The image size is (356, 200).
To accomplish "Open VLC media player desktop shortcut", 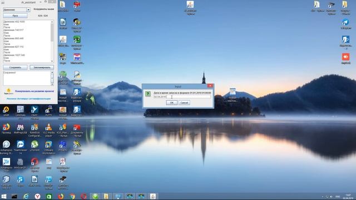I will pyautogui.click(x=48, y=129).
